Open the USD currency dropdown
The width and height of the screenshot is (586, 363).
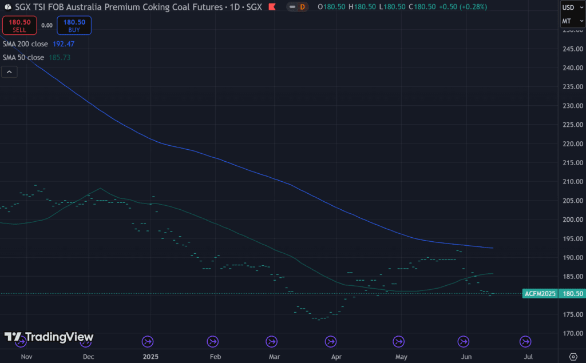click(572, 7)
